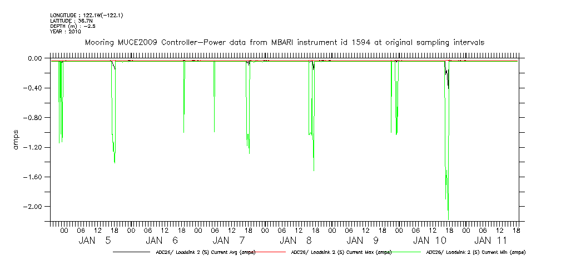The width and height of the screenshot is (561, 280).
Task: Click the JAN 5 date label
Action: [x=95, y=241]
